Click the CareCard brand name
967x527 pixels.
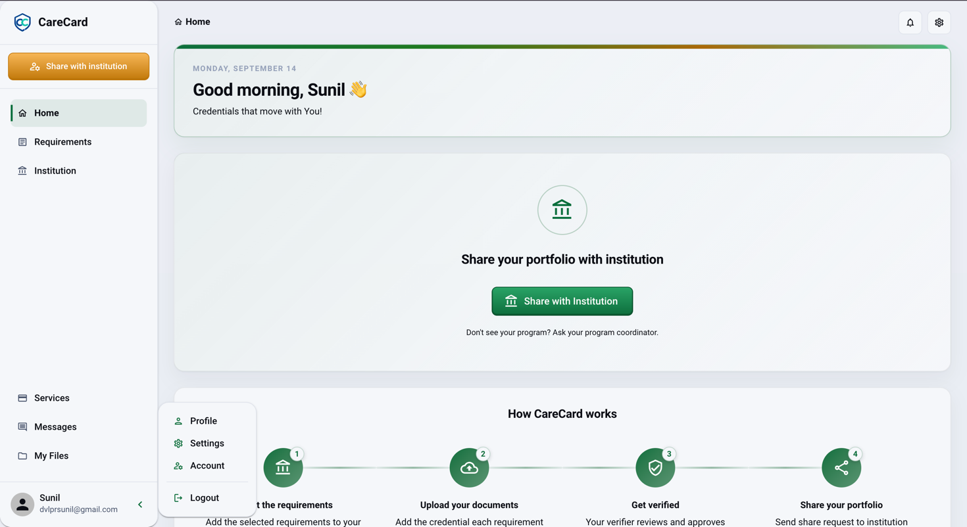point(63,22)
